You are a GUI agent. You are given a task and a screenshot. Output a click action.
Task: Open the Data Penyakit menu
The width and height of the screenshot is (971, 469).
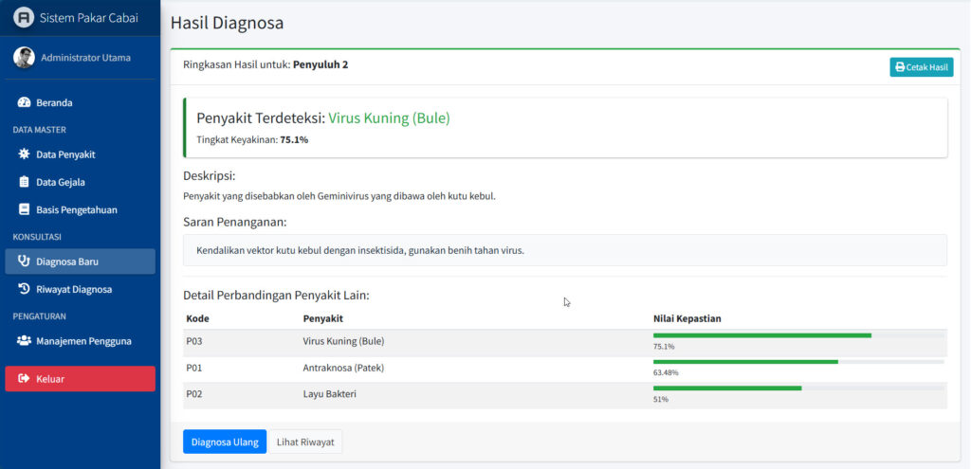pos(65,154)
